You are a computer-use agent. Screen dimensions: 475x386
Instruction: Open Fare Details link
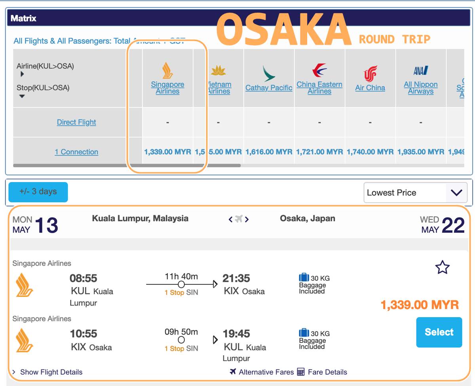pyautogui.click(x=327, y=372)
